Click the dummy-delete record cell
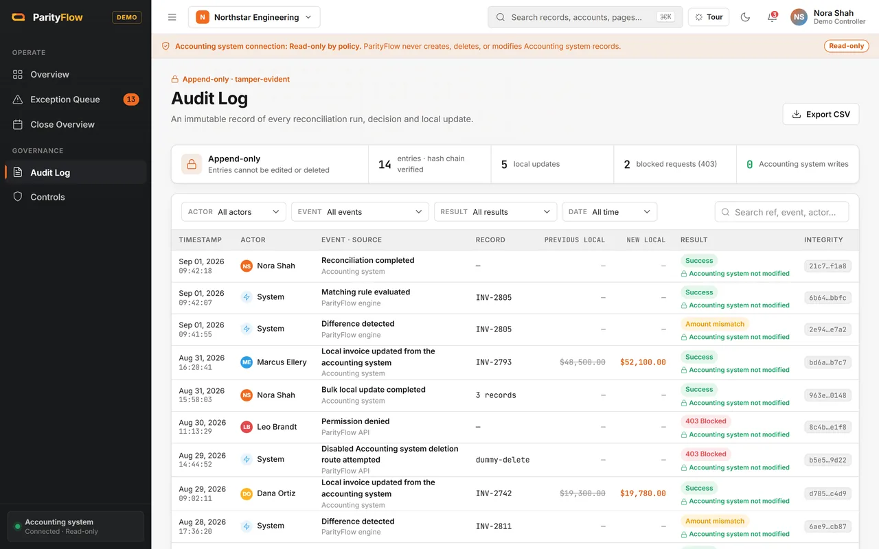The width and height of the screenshot is (879, 549). click(503, 460)
